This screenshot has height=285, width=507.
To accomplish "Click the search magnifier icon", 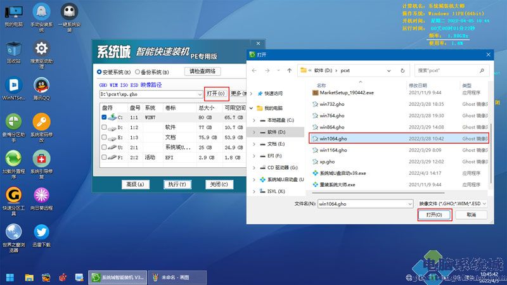I will pos(482,70).
